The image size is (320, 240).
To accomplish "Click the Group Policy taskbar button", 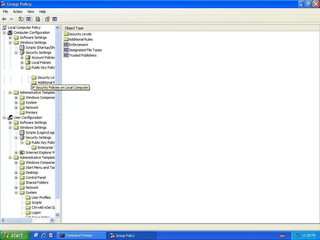I will tap(132, 236).
